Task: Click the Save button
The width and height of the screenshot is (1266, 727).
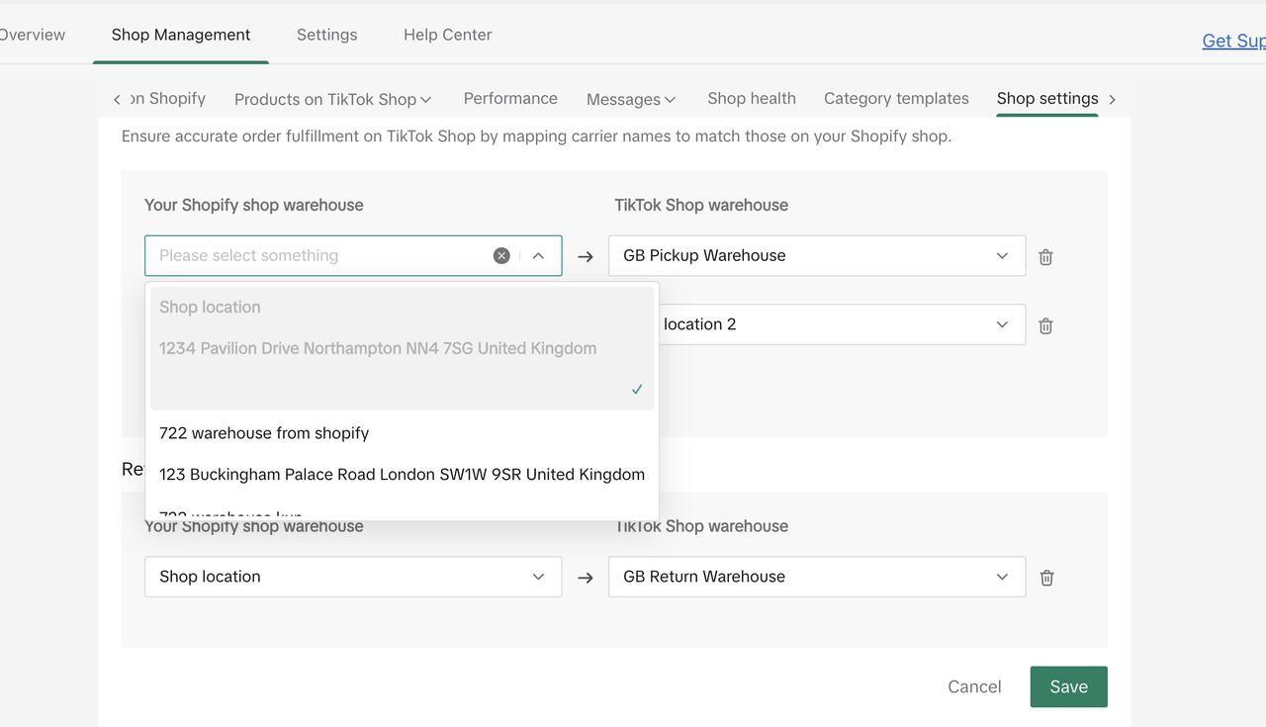Action: click(1068, 686)
